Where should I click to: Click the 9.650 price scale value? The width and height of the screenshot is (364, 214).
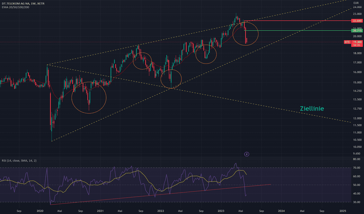357,154
